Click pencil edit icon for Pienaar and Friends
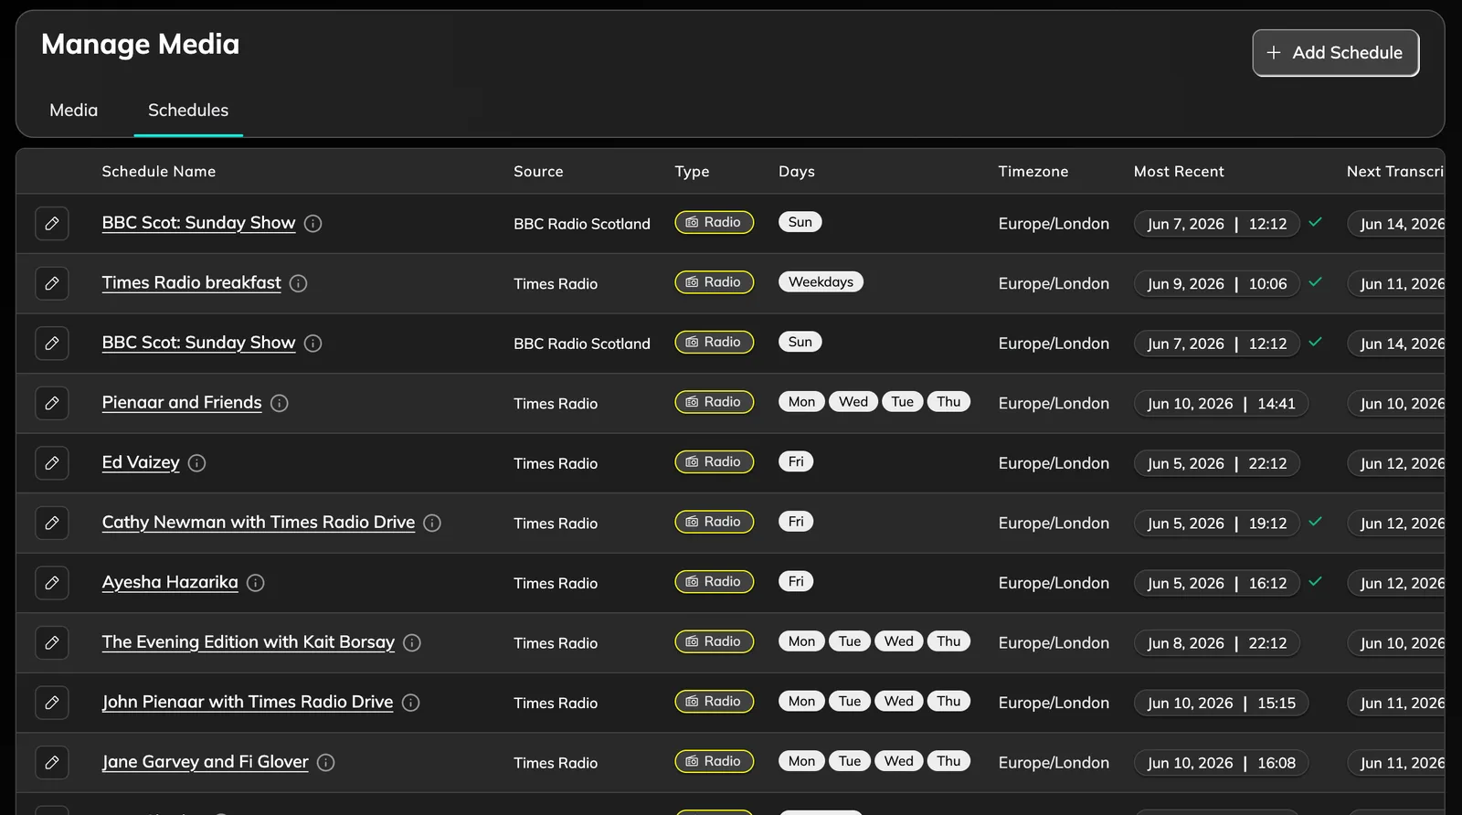Image resolution: width=1462 pixels, height=815 pixels. [52, 403]
